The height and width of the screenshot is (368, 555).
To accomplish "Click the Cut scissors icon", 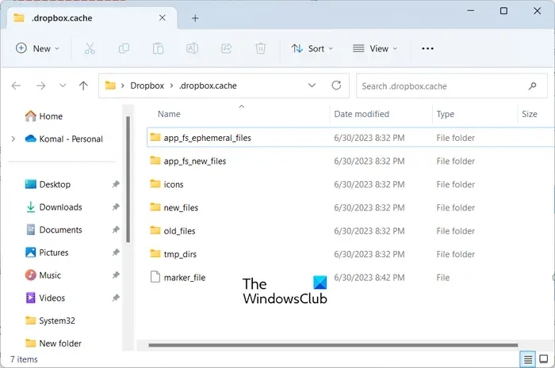I will [90, 48].
